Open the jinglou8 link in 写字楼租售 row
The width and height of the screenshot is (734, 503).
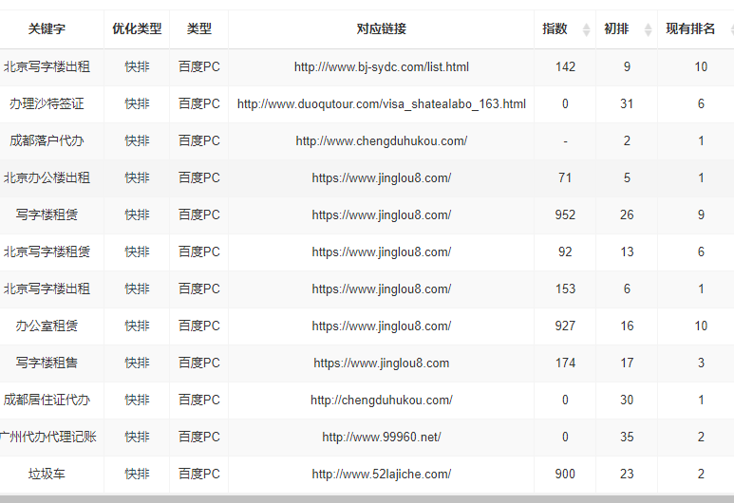click(x=381, y=363)
